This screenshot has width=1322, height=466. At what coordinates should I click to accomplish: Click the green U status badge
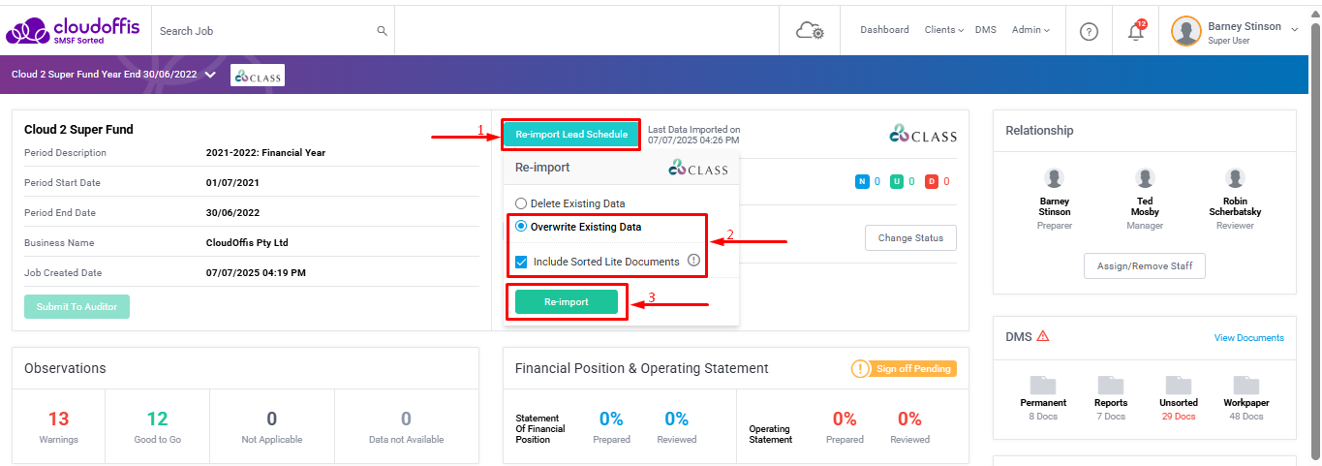pyautogui.click(x=897, y=181)
